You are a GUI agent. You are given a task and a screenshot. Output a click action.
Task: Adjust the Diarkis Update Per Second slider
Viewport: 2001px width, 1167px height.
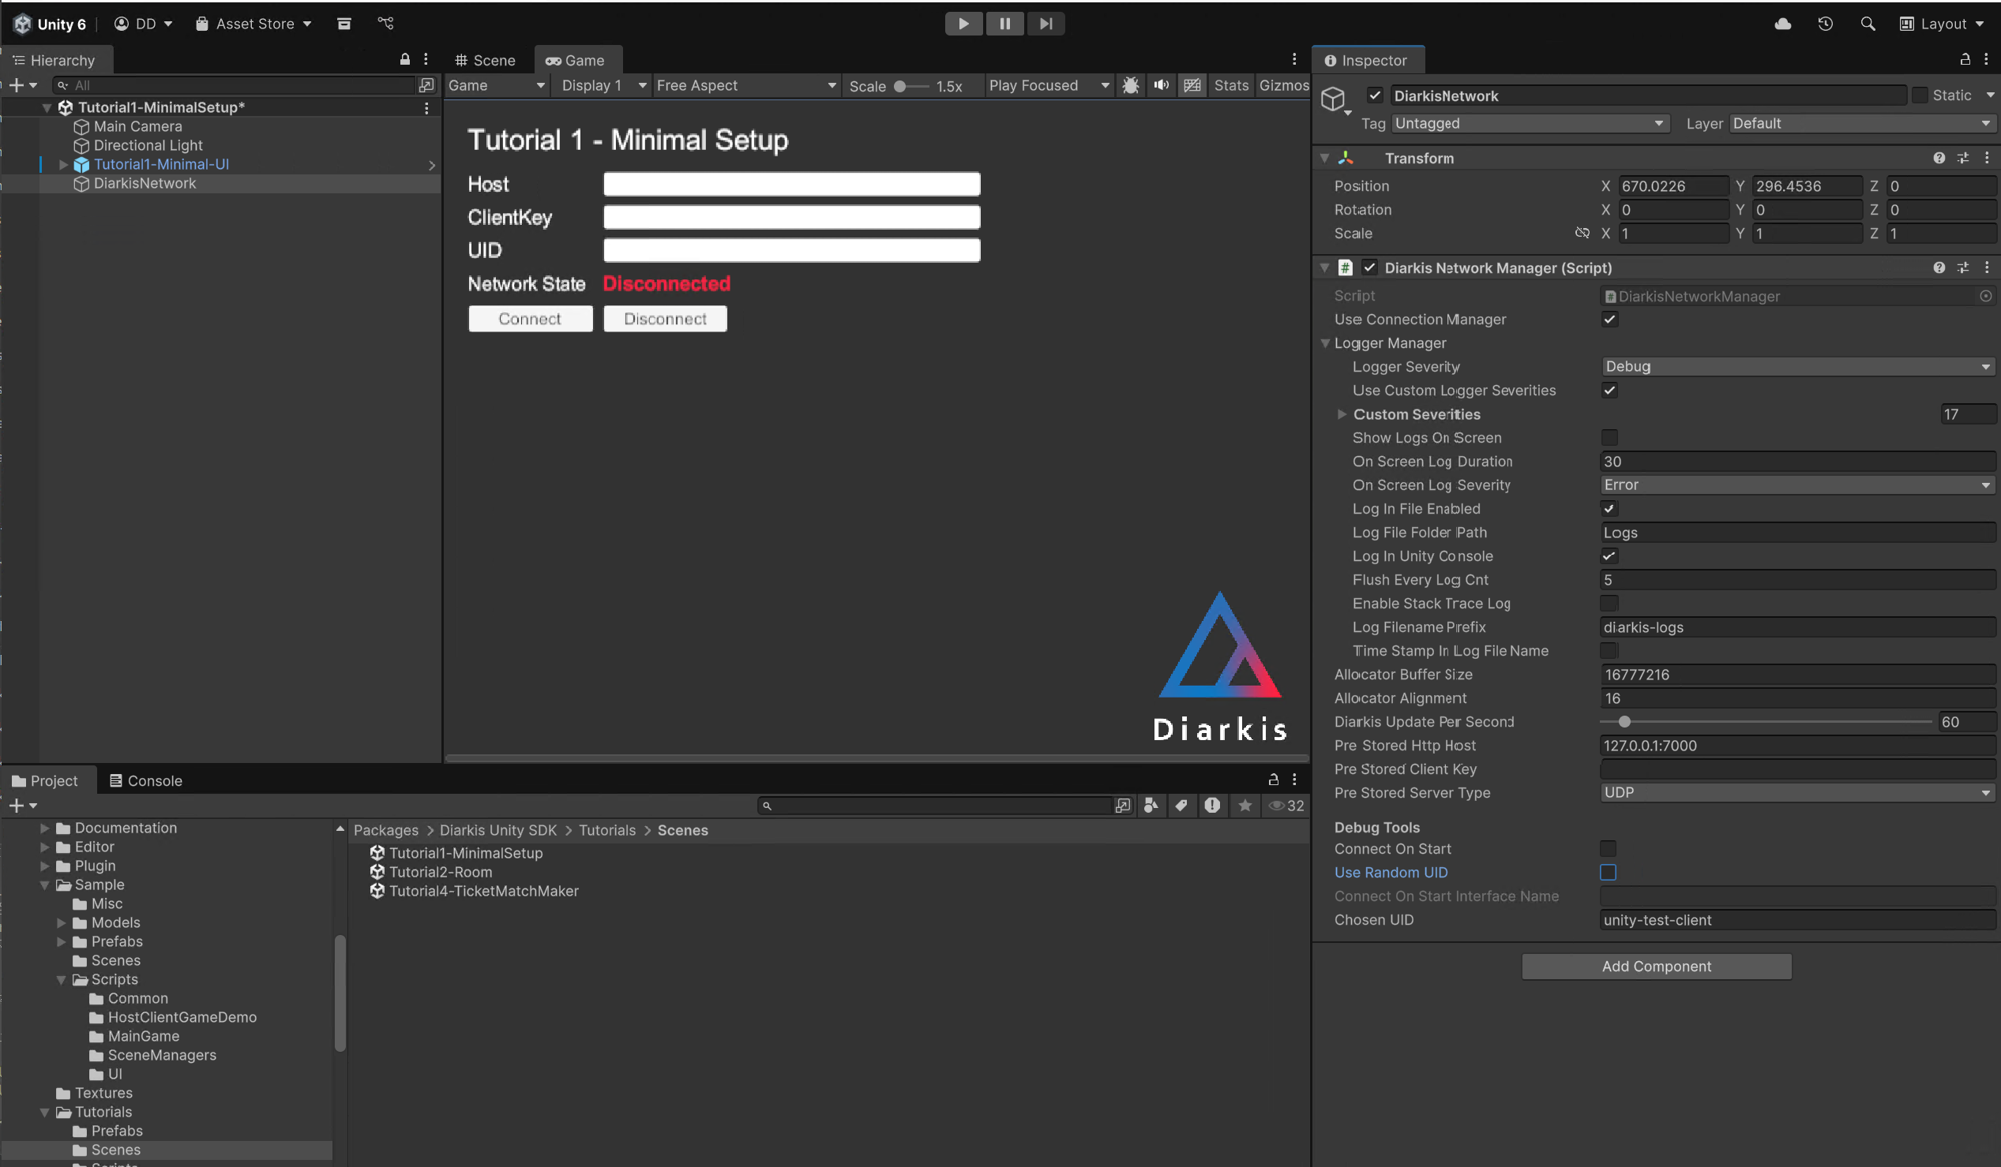pyautogui.click(x=1624, y=722)
